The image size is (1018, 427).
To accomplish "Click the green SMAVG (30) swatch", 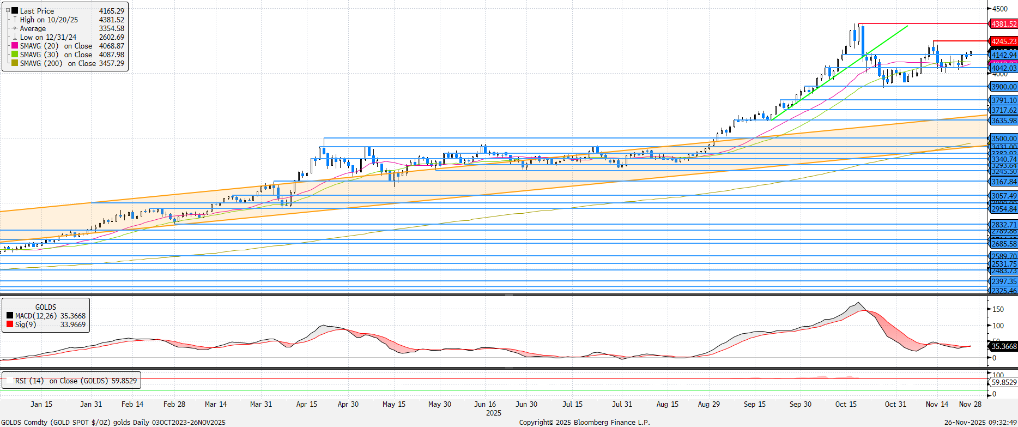I will click(x=15, y=55).
